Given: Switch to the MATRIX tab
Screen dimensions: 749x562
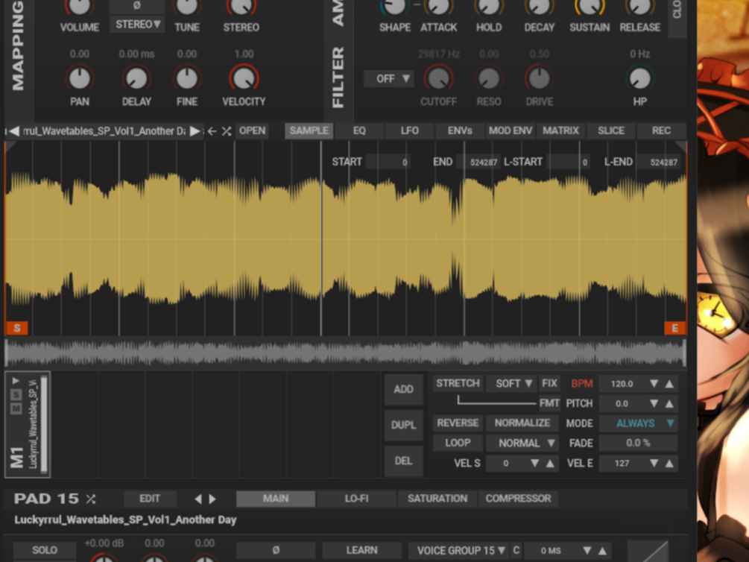Looking at the screenshot, I should 560,131.
